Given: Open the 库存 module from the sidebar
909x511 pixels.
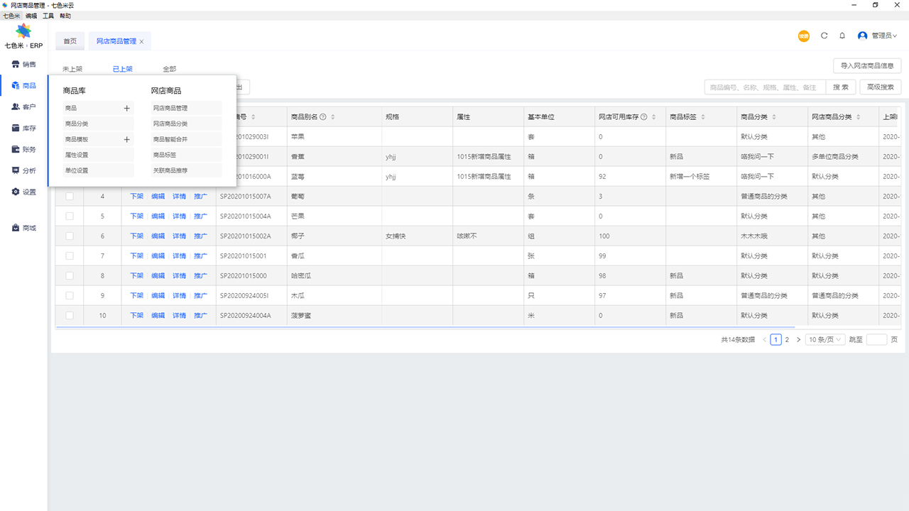Looking at the screenshot, I should coord(23,128).
